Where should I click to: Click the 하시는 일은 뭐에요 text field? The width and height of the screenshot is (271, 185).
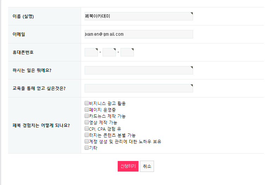coord(138,70)
